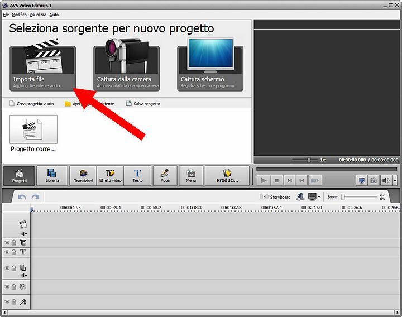Expand the volume arrow beside speaker
Viewport: 402px width, 317px height.
tap(395, 181)
